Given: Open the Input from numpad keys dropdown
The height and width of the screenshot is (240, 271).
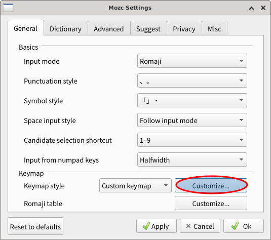Looking at the screenshot, I should coord(192,159).
